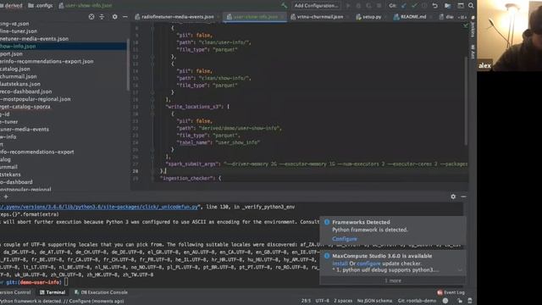Click Configure link in Frameworks Detected notification
542x305 pixels.
click(x=345, y=239)
